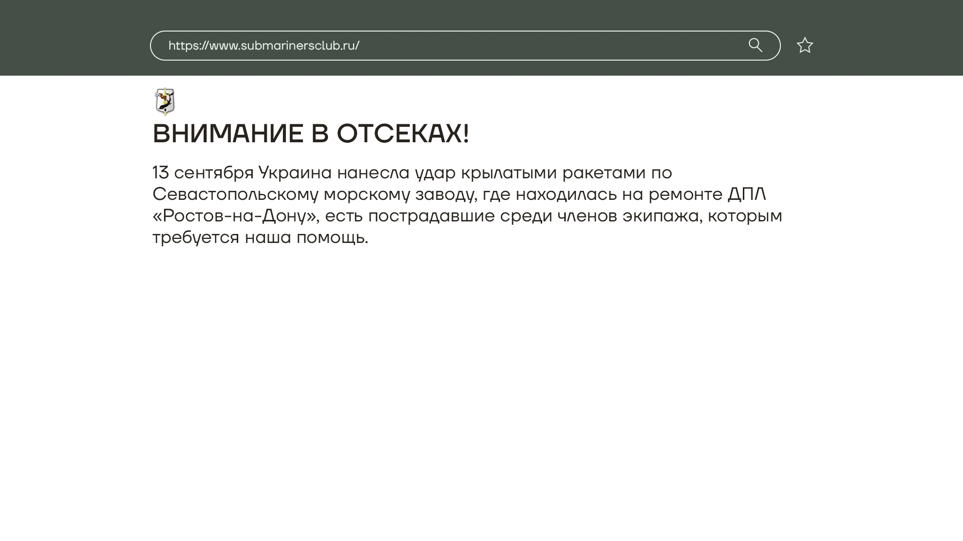Click the last line "требуется наша помощь."
963x541 pixels.
(x=260, y=237)
